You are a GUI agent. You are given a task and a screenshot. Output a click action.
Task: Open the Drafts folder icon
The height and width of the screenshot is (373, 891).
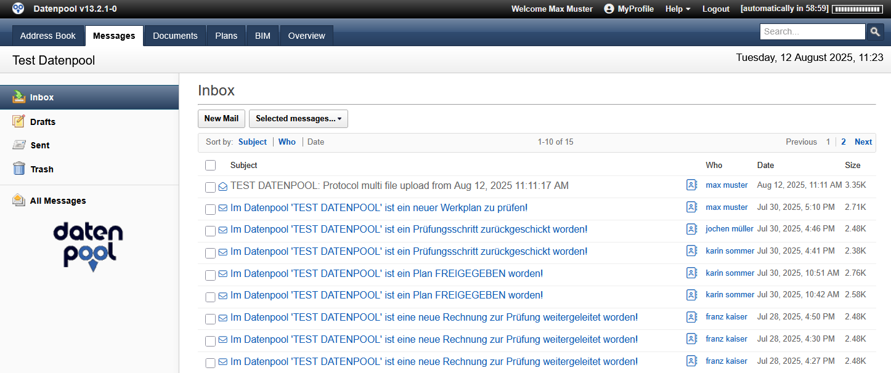coord(19,121)
